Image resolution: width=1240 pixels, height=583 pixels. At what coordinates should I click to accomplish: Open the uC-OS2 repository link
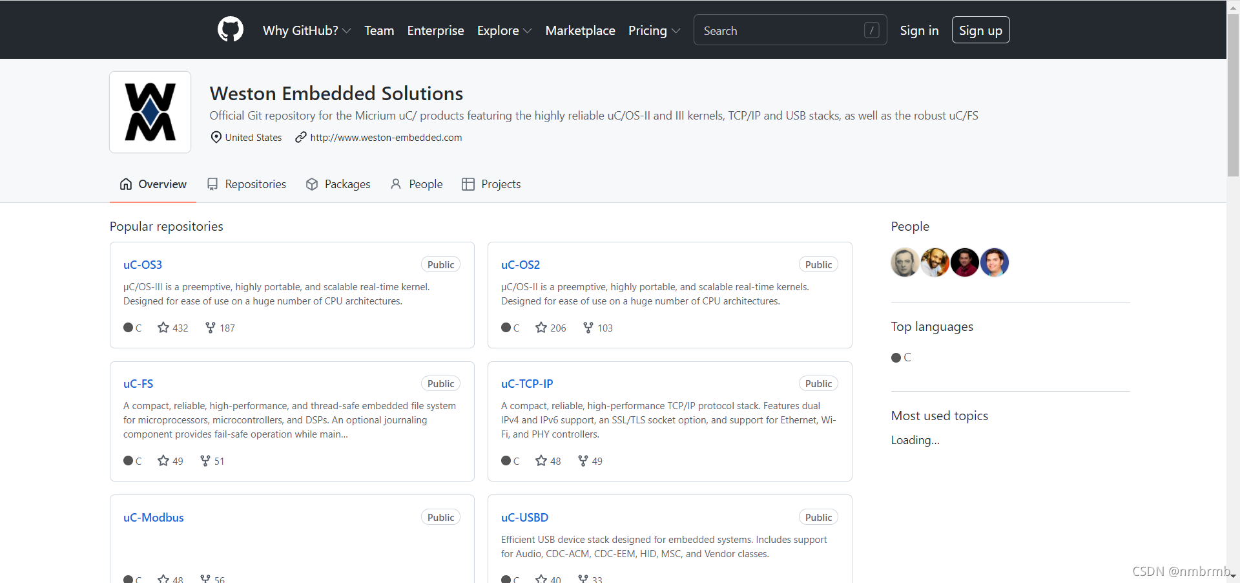pyautogui.click(x=521, y=264)
